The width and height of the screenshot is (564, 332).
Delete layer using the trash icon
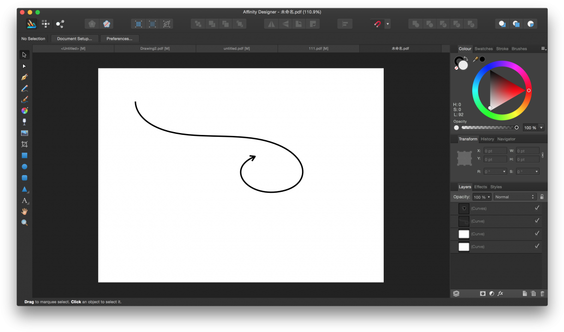click(x=542, y=294)
